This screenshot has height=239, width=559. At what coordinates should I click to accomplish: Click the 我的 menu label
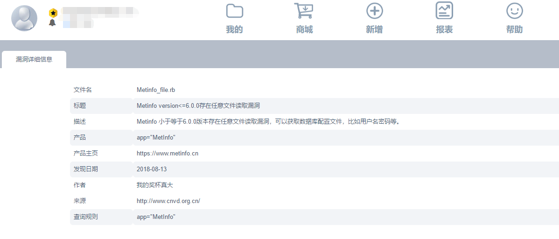click(x=234, y=29)
